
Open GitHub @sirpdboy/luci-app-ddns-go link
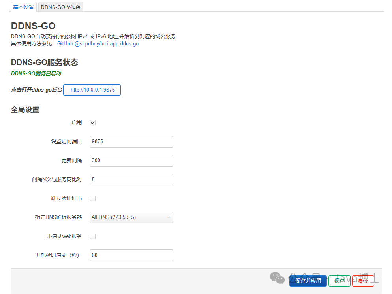coord(98,44)
